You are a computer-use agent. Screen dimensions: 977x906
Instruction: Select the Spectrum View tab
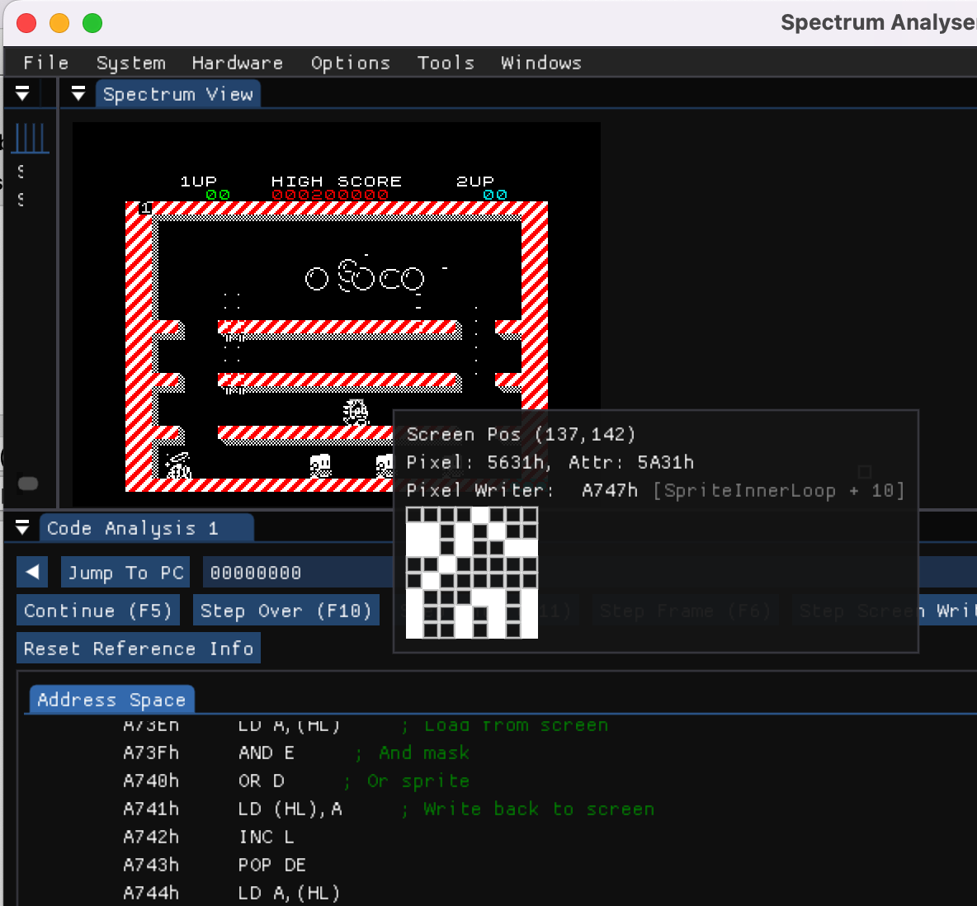coord(177,94)
